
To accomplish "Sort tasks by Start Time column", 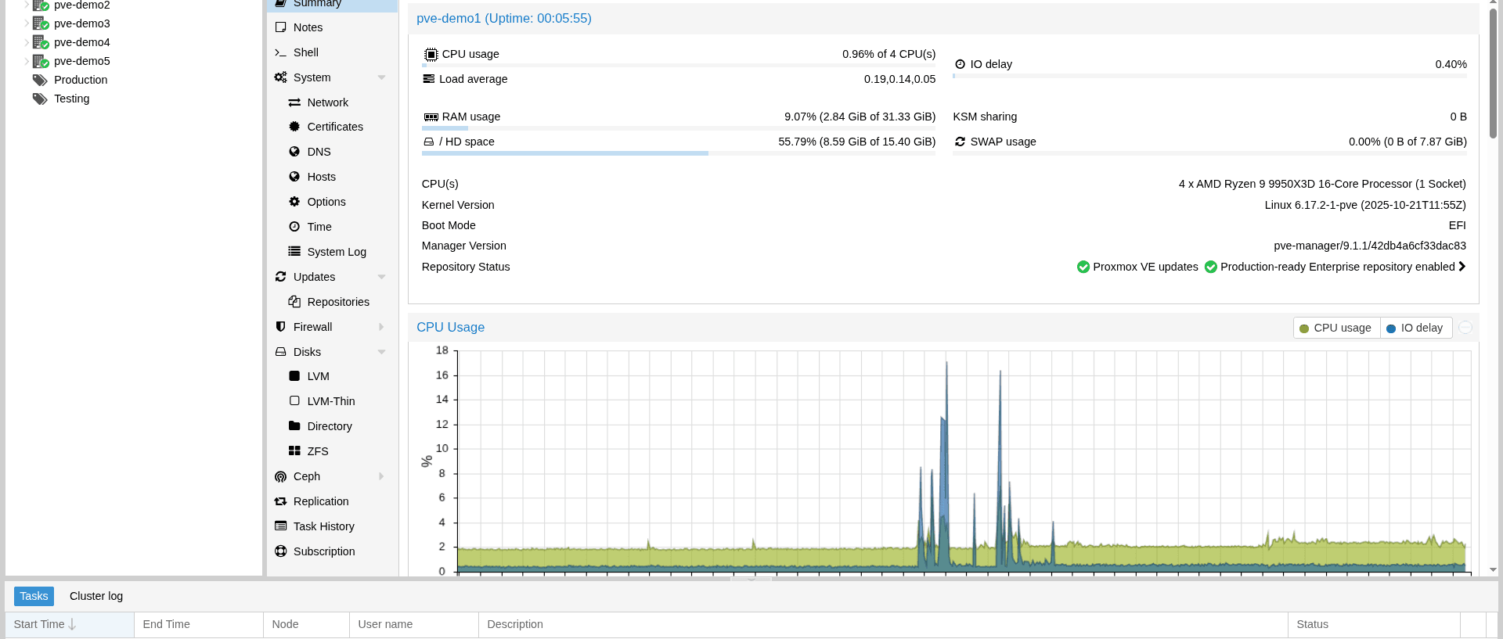I will [x=70, y=624].
